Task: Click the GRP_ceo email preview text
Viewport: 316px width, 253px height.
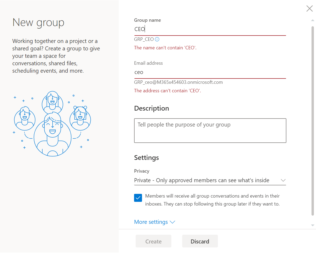Action: 178,82
